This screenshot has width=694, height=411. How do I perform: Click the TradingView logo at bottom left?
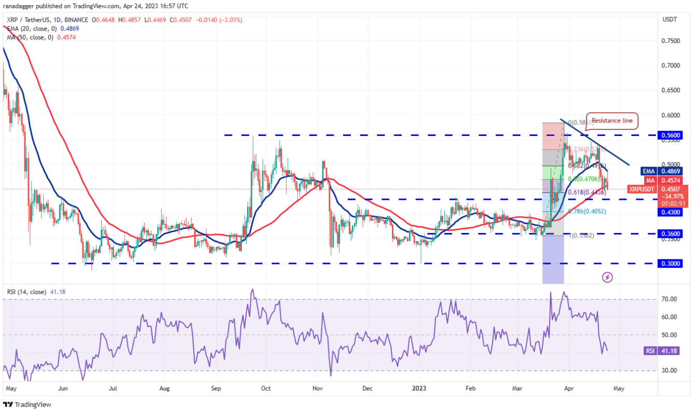tap(28, 404)
